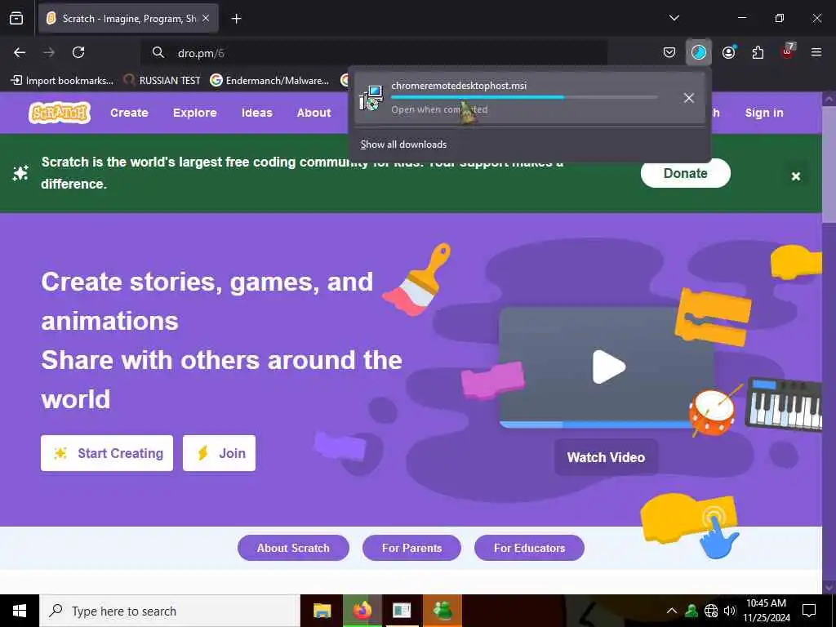The width and height of the screenshot is (836, 627).
Task: Open RUSSIAN TEST bookmark
Action: tap(162, 81)
